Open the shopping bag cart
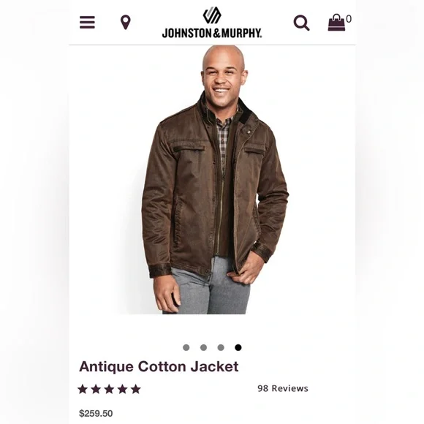 (x=336, y=23)
